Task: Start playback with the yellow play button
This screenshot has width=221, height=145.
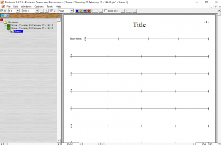Action: [x=81, y=11]
